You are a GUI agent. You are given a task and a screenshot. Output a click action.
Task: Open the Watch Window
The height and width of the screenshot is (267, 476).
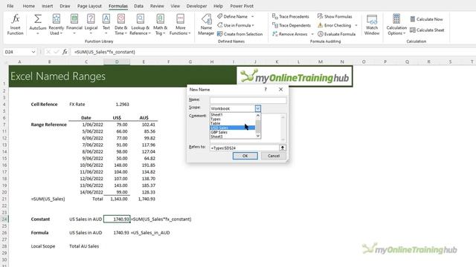pyautogui.click(x=372, y=24)
